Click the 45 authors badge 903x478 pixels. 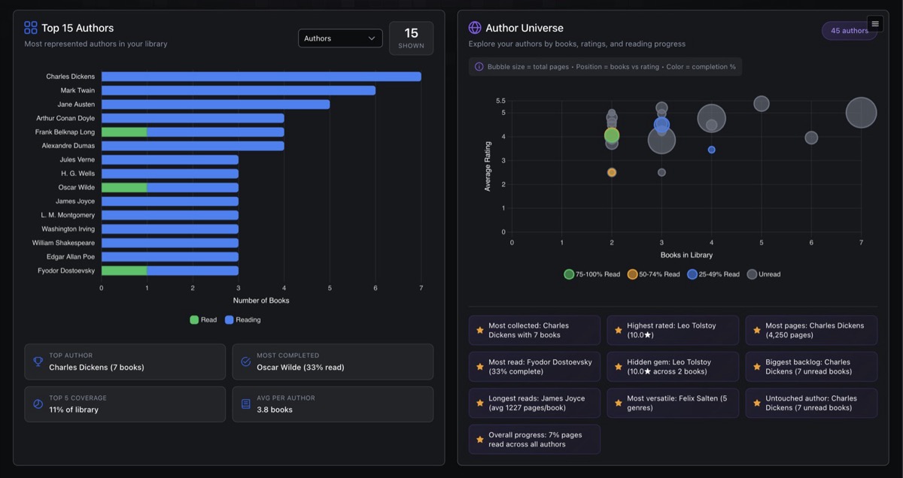pos(849,31)
